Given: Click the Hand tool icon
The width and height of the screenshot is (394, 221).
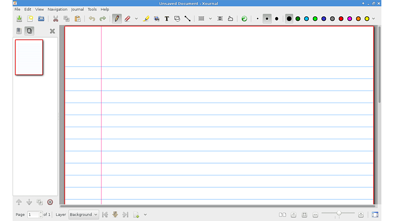Looking at the screenshot, I should [230, 19].
